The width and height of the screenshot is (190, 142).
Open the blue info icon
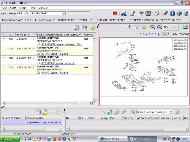pyautogui.click(x=172, y=13)
